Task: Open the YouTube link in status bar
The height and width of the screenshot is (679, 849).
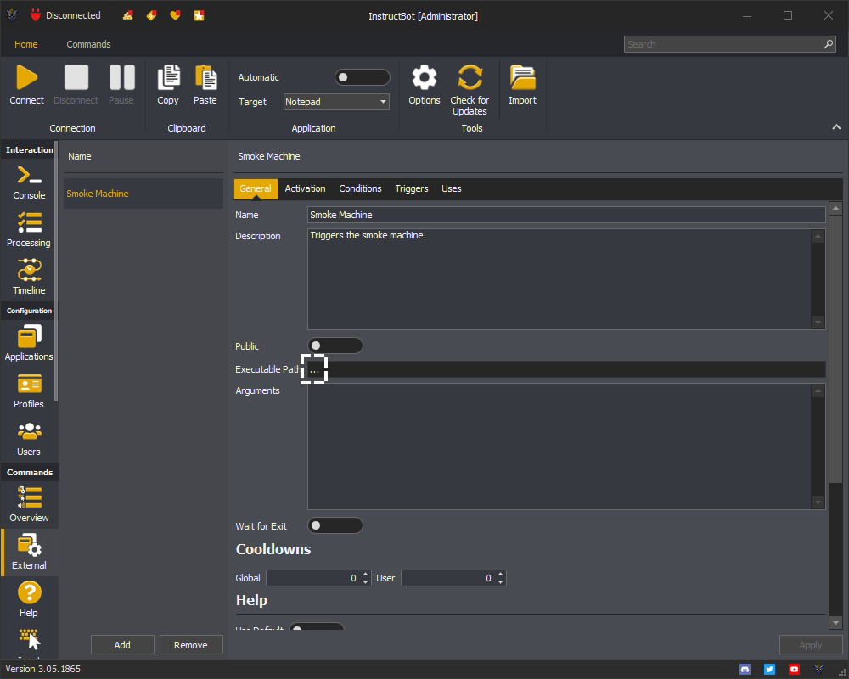Action: (x=795, y=670)
